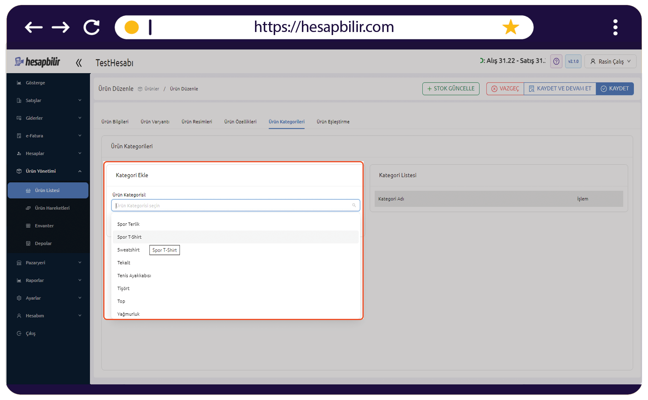Collapse sidebar with double chevron icon
Image resolution: width=648 pixels, height=400 pixels.
pyautogui.click(x=79, y=63)
